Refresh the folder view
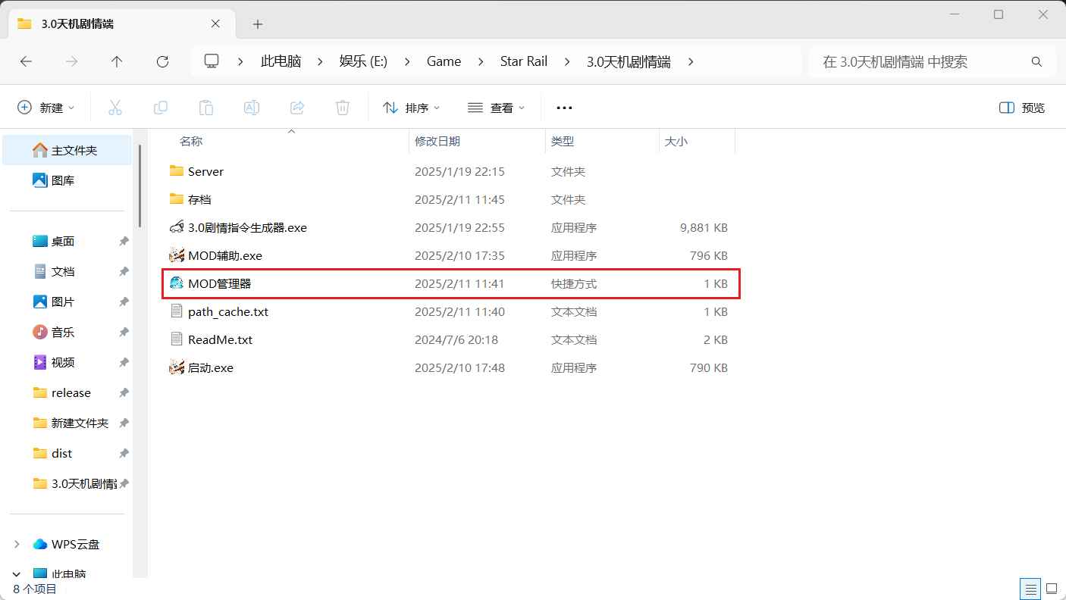The width and height of the screenshot is (1066, 600). point(162,61)
